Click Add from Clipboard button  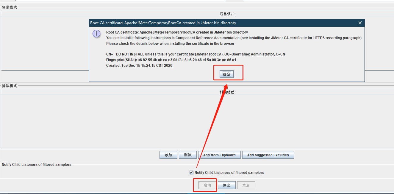tap(219, 155)
